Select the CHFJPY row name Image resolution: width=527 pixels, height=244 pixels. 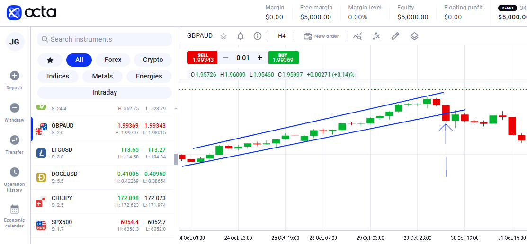[x=62, y=198]
